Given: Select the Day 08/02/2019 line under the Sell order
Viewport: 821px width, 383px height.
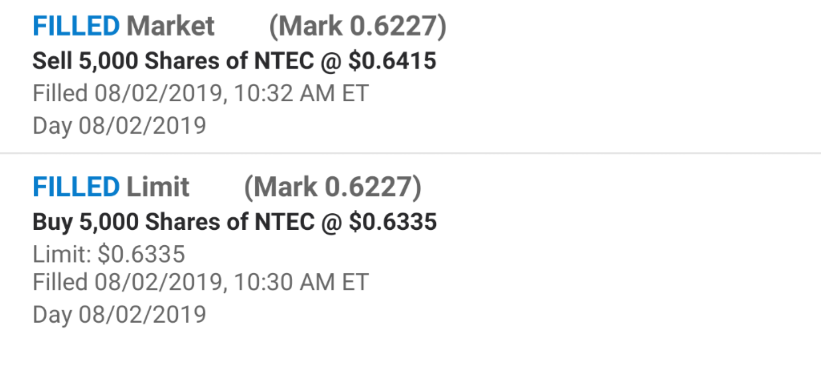Looking at the screenshot, I should click(x=119, y=126).
